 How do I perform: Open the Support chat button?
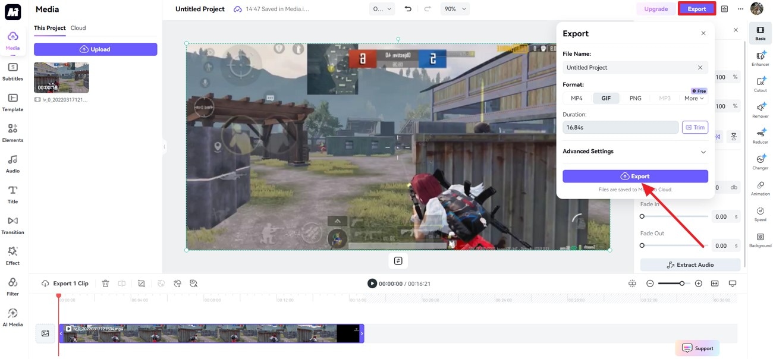(x=697, y=348)
